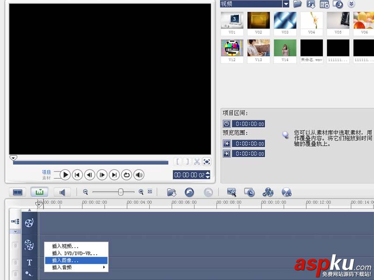Click the preview range start marker icon
Image resolution: width=374 pixels, height=280 pixels.
[227, 144]
